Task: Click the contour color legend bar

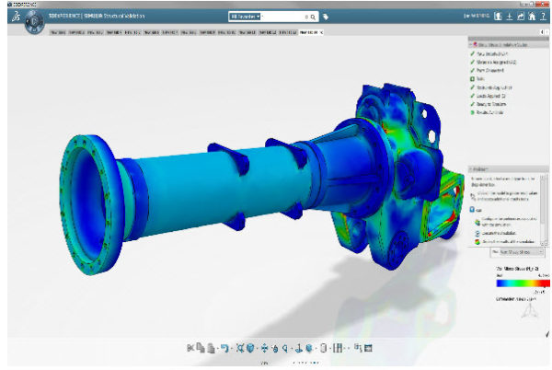Action: (x=523, y=283)
